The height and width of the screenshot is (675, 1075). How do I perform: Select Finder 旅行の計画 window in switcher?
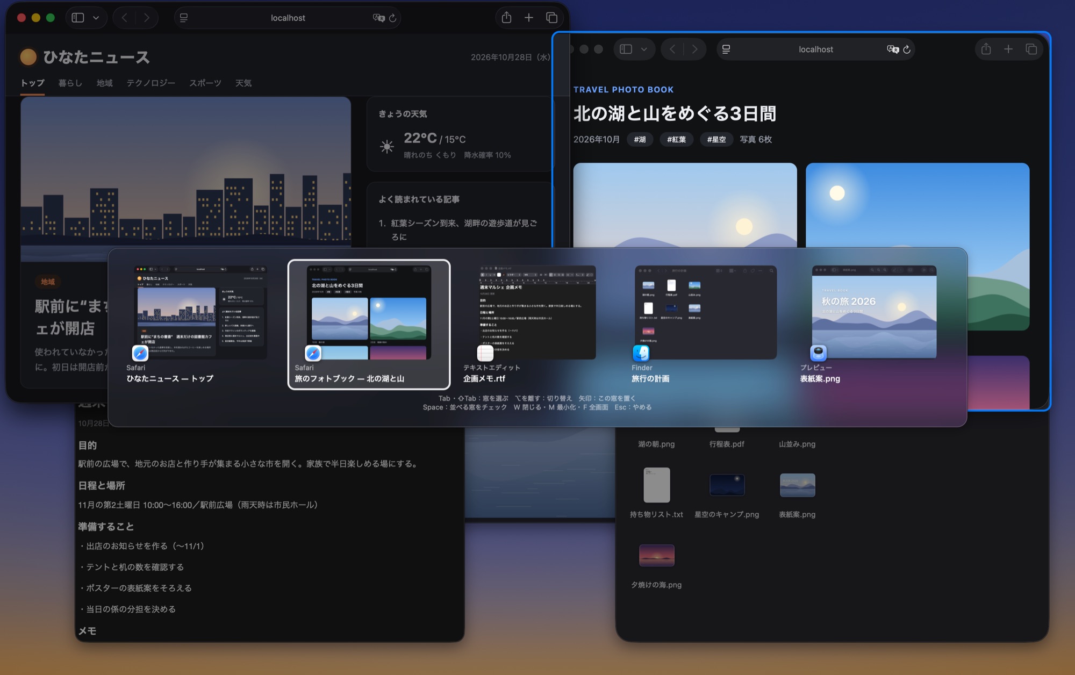tap(706, 324)
